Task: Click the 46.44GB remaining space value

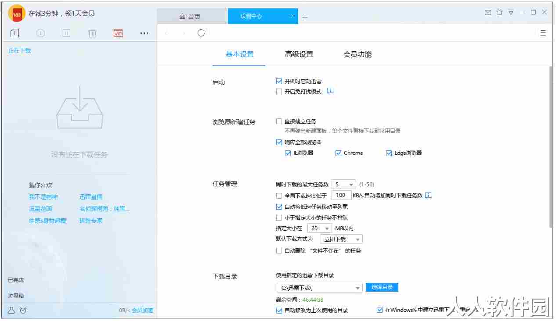Action: (313, 300)
